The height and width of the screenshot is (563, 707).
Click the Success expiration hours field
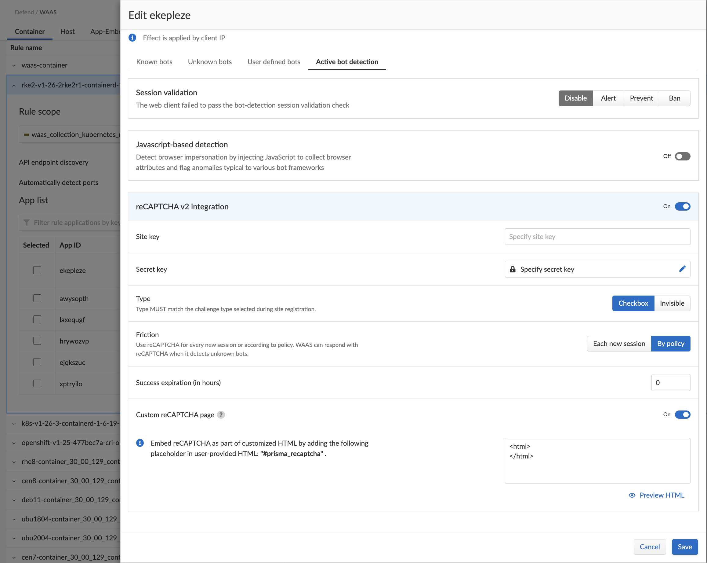tap(670, 382)
